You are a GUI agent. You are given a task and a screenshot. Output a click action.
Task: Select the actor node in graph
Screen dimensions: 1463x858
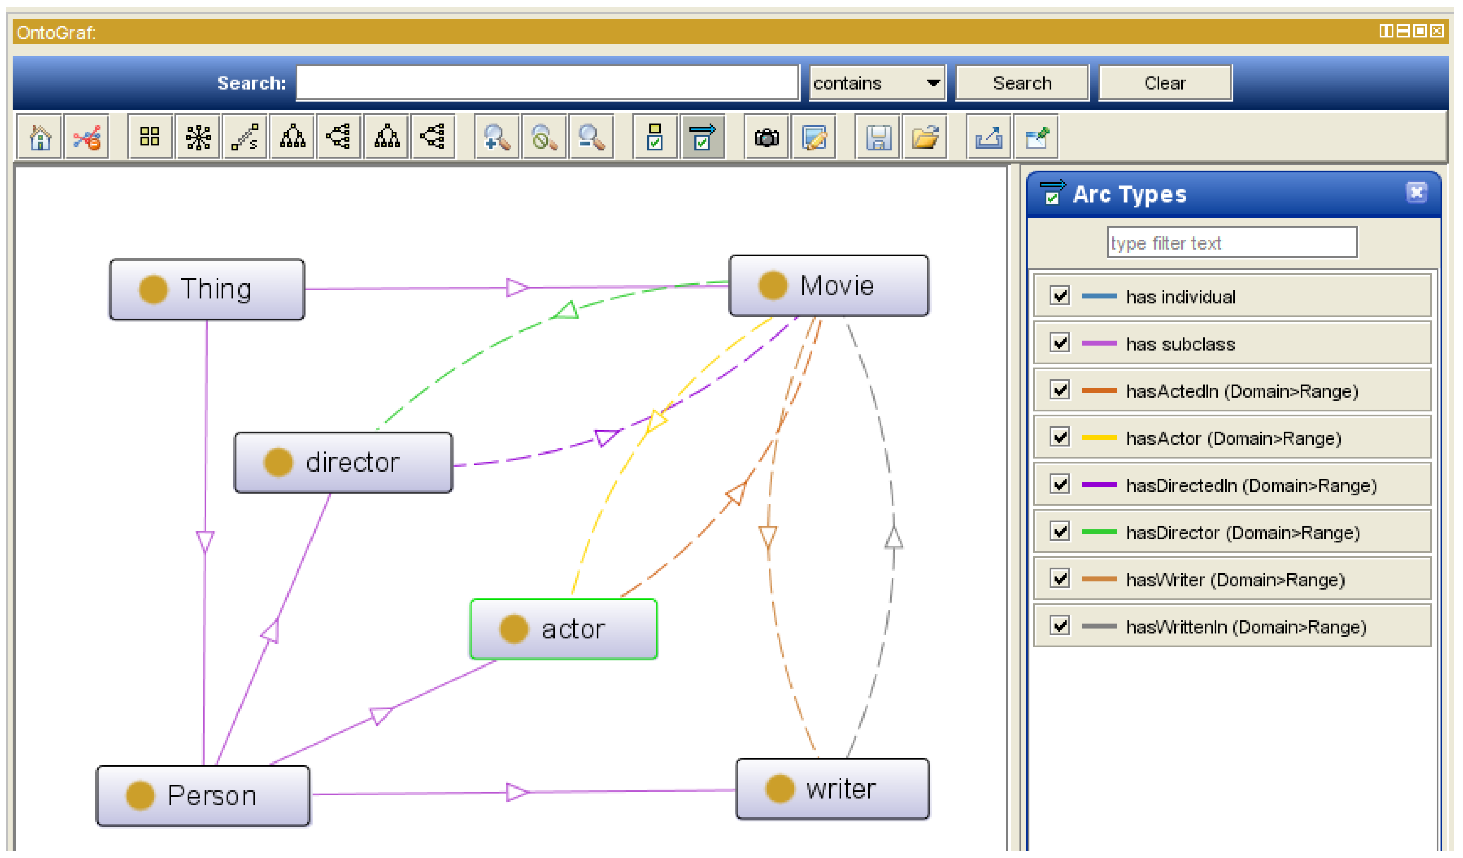pyautogui.click(x=563, y=629)
